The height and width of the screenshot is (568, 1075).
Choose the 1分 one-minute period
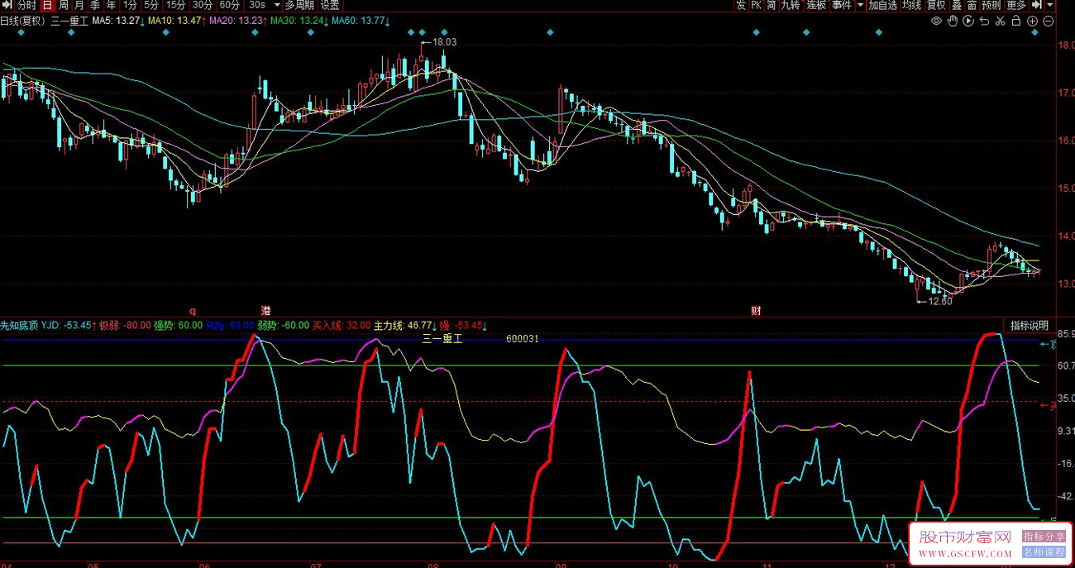coord(130,5)
